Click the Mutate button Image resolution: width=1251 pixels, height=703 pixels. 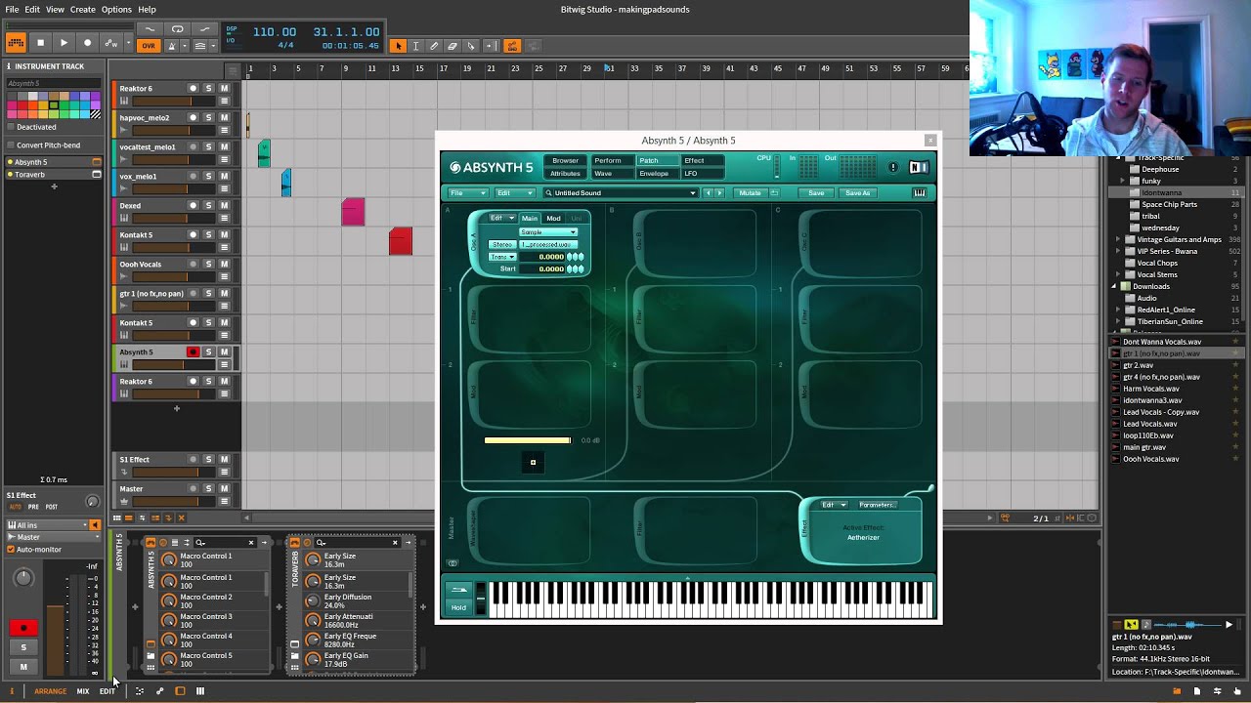tap(750, 193)
